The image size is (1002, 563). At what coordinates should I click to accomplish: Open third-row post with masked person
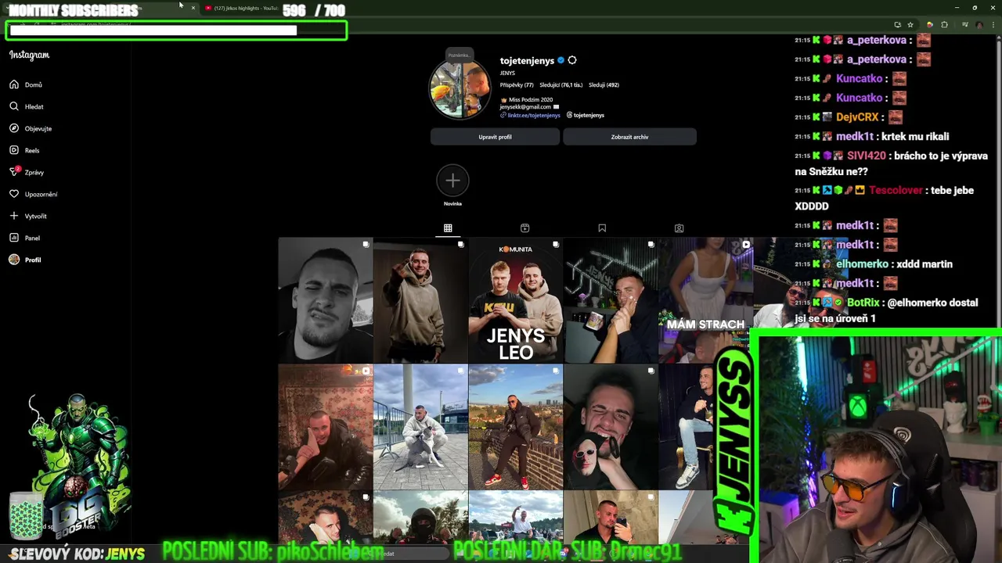coord(420,518)
